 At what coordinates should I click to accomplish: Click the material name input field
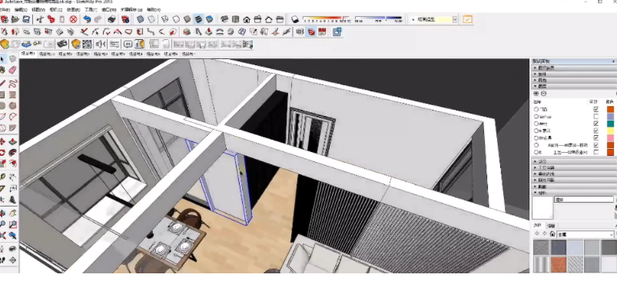(x=584, y=200)
